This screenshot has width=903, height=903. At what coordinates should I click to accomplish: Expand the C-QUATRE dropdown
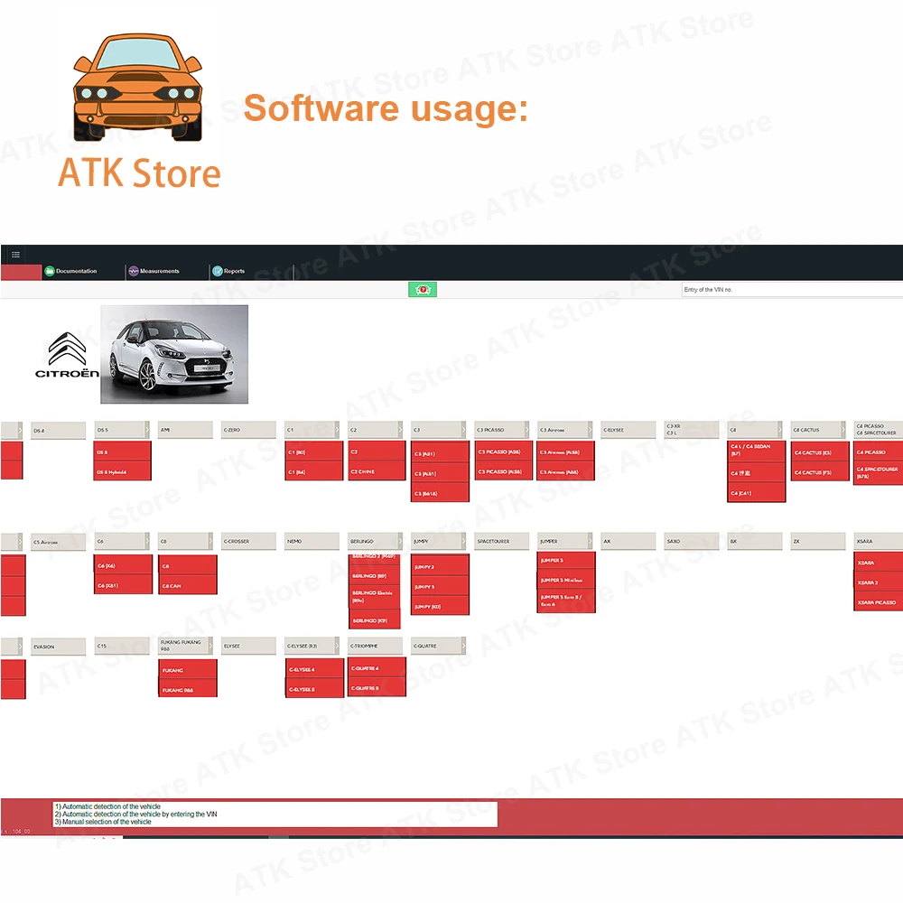pos(463,646)
